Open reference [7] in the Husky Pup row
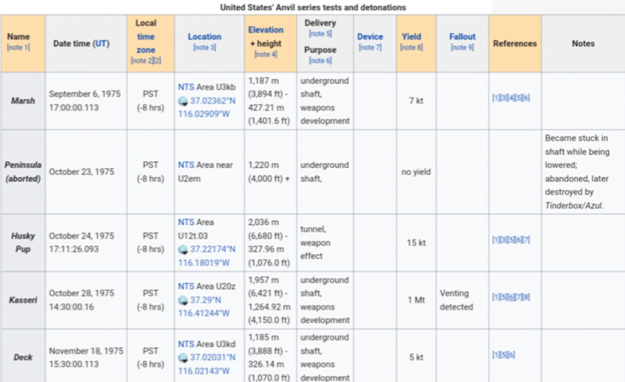This screenshot has height=382, width=625. (526, 240)
